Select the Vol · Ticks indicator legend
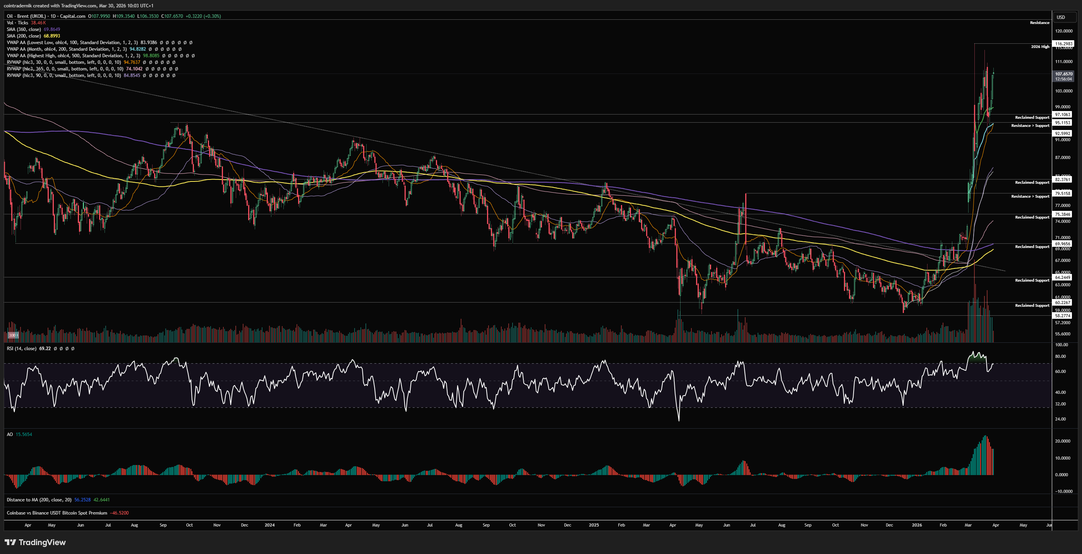Viewport: 1082px width, 554px height. click(x=18, y=23)
